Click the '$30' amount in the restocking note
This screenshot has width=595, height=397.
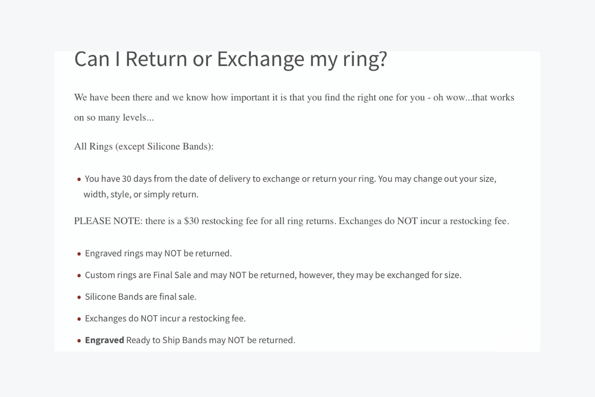click(191, 221)
